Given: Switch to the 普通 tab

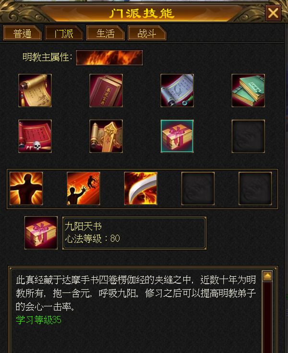Looking at the screenshot, I should click(x=22, y=33).
